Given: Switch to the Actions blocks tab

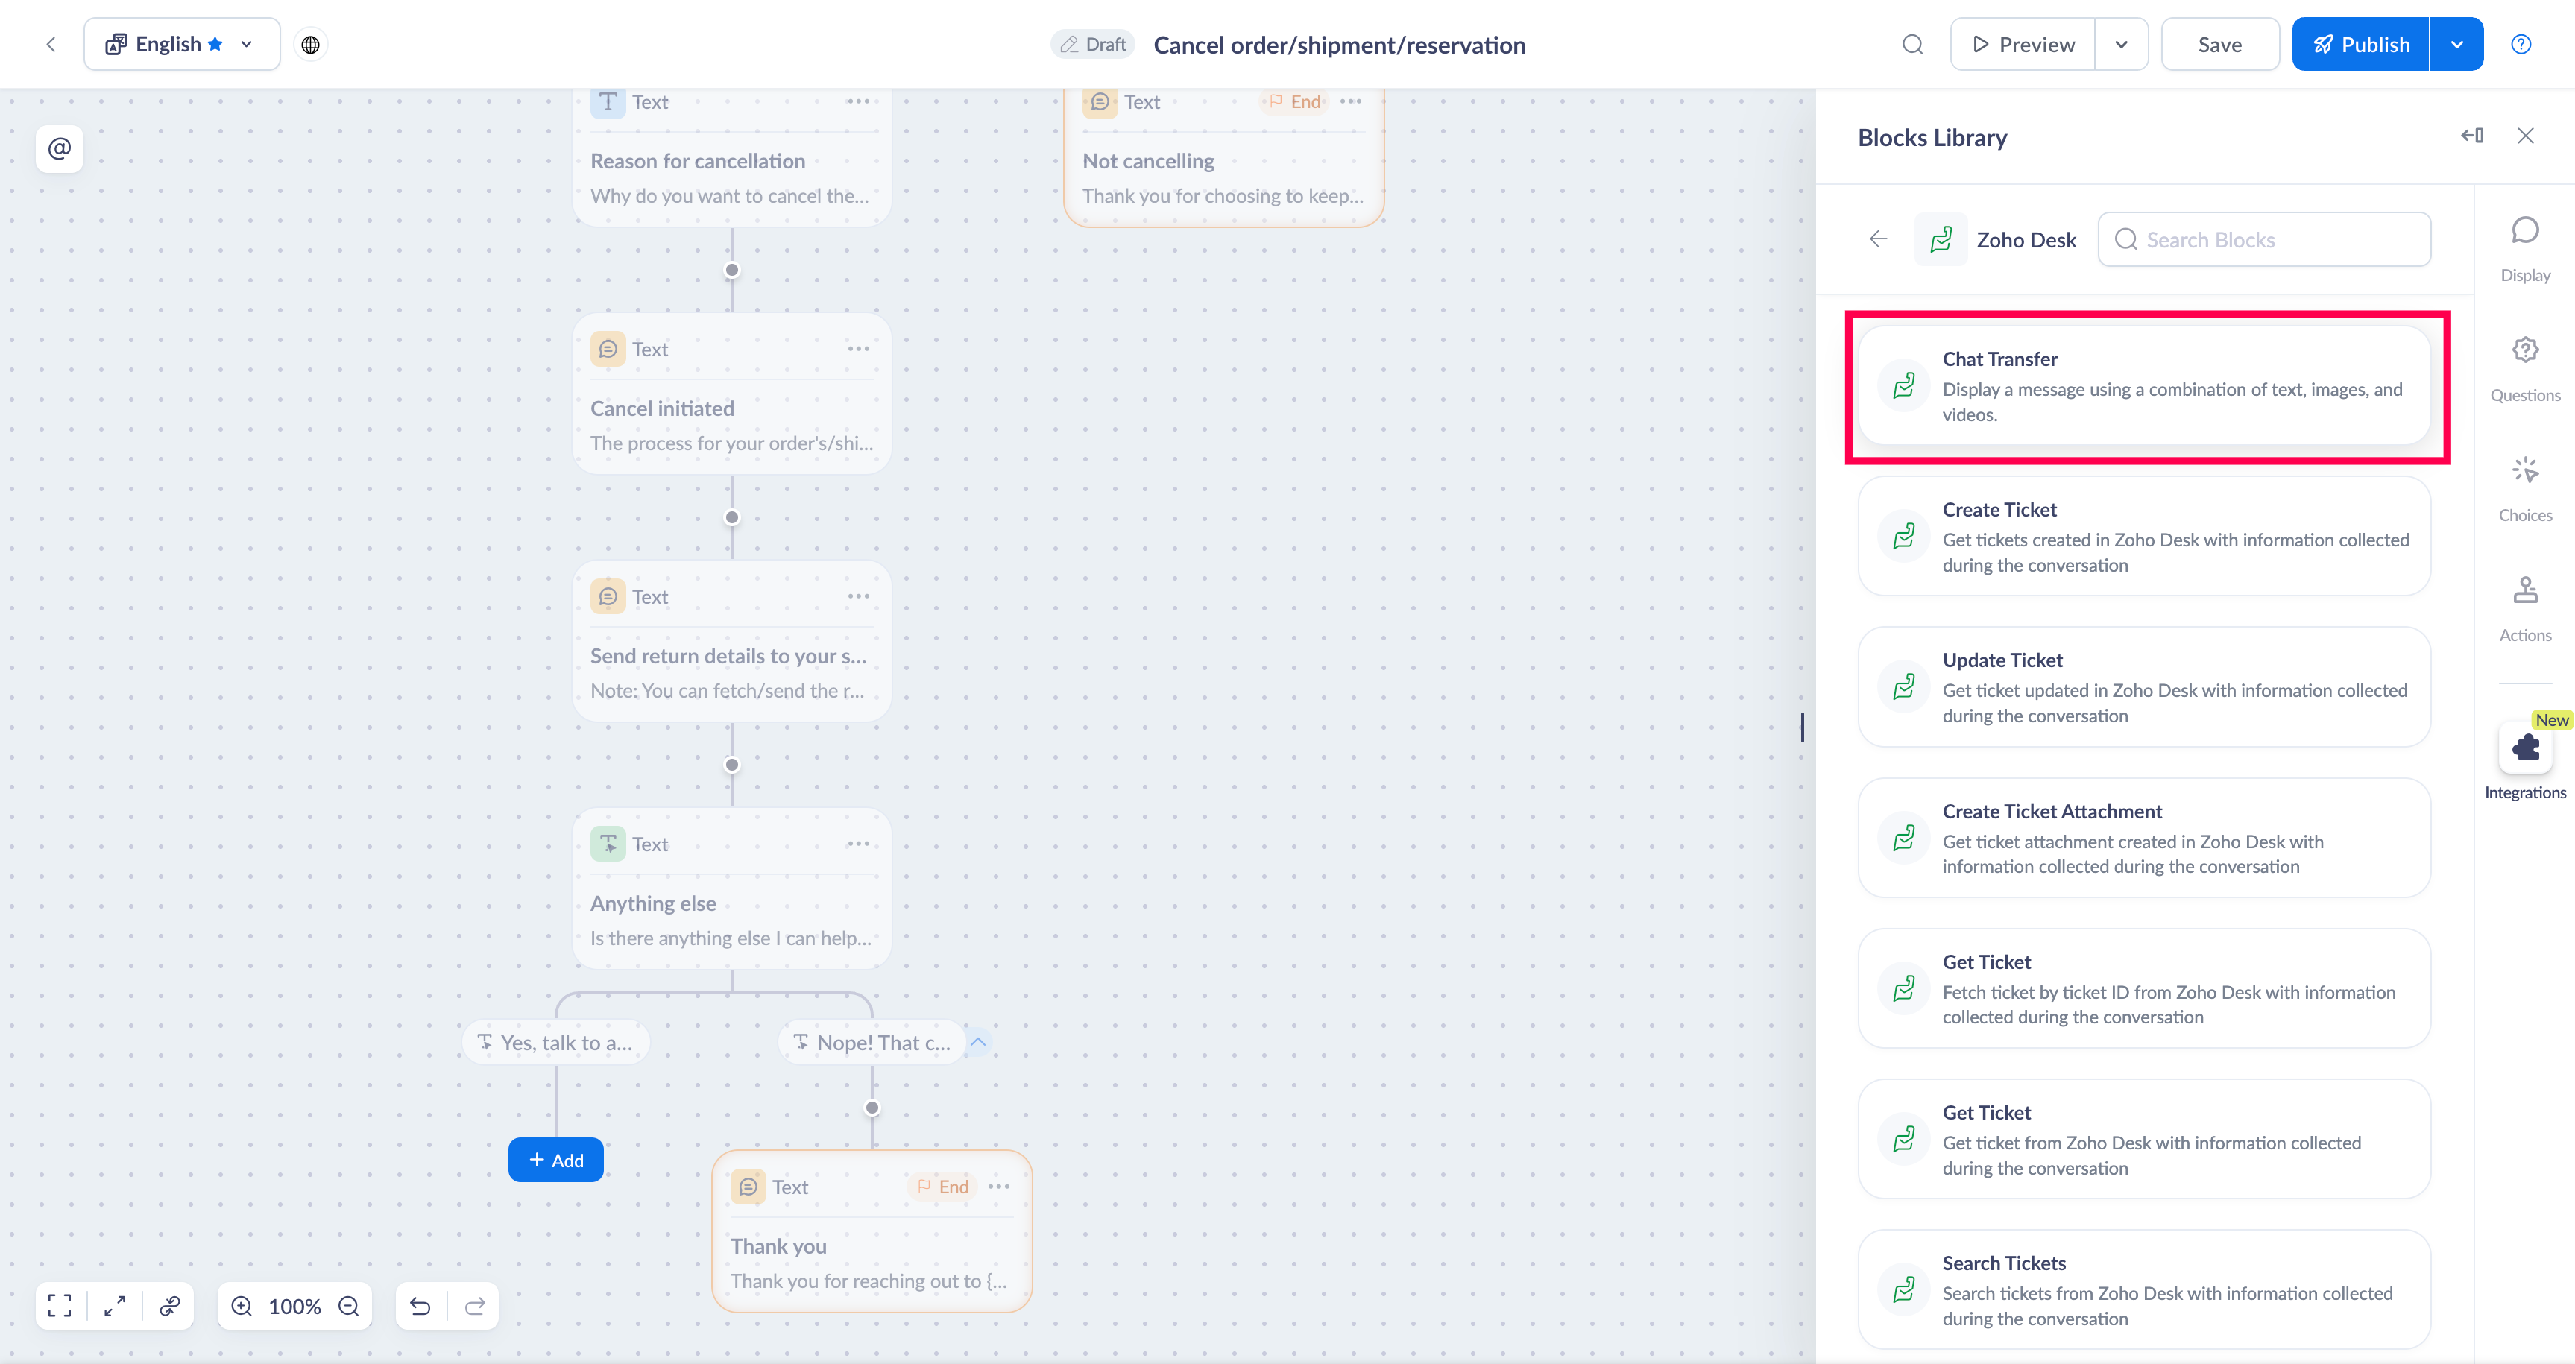Looking at the screenshot, I should (x=2525, y=607).
